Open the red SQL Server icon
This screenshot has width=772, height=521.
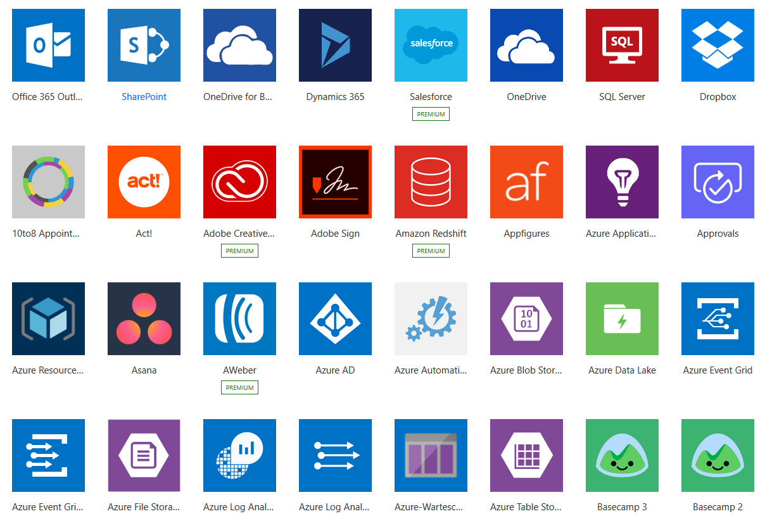[x=622, y=45]
